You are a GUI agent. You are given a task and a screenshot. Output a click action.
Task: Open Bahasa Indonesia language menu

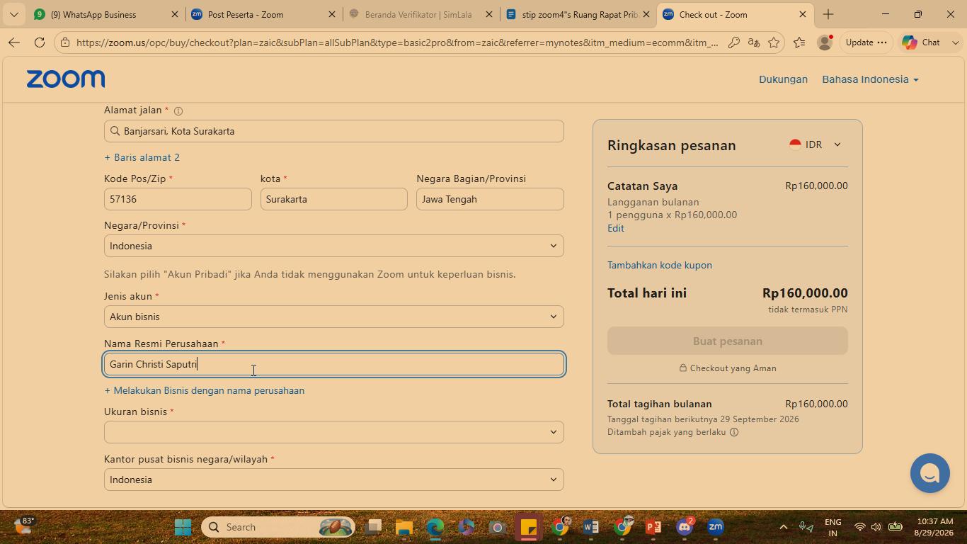pyautogui.click(x=870, y=79)
